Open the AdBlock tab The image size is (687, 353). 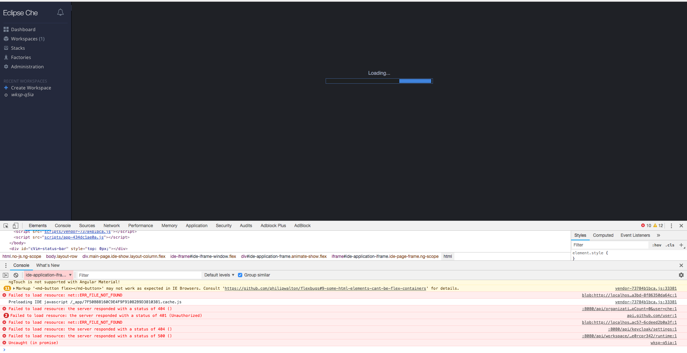[x=302, y=226]
